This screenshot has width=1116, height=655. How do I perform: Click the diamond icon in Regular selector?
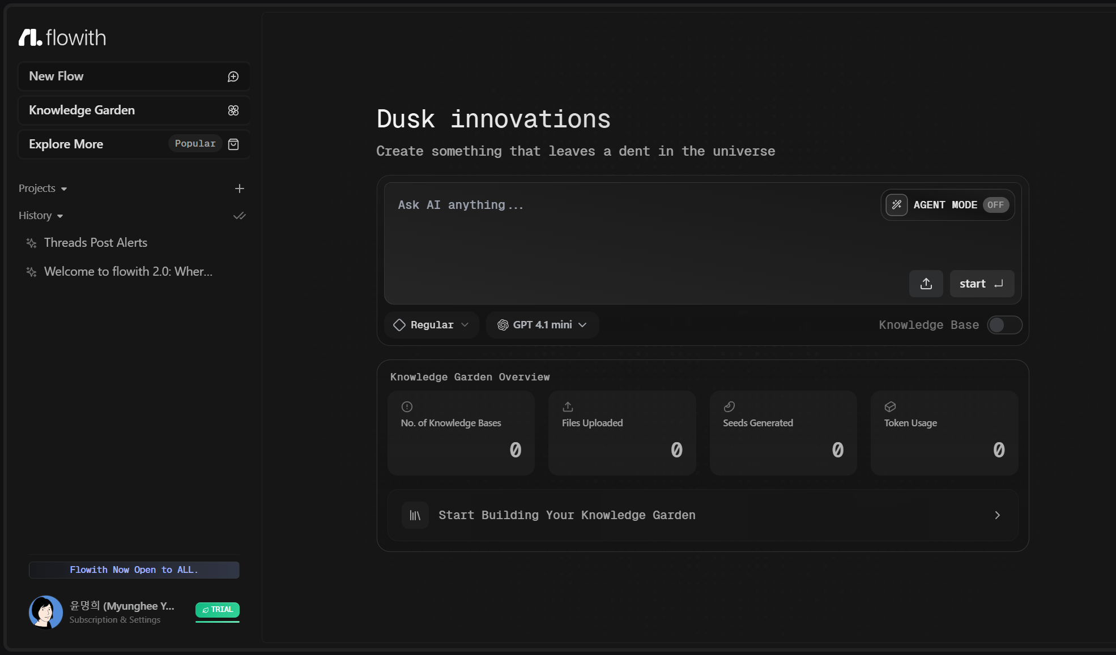[x=399, y=325]
